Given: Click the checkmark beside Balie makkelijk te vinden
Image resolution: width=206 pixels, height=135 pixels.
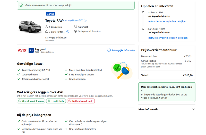Looking at the screenshot, I should point(66,74).
